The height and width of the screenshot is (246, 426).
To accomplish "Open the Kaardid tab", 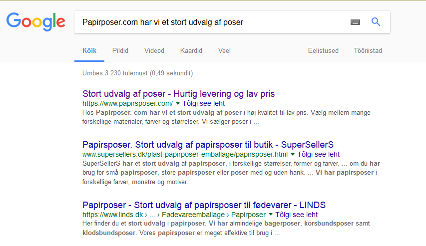I will pyautogui.click(x=191, y=51).
